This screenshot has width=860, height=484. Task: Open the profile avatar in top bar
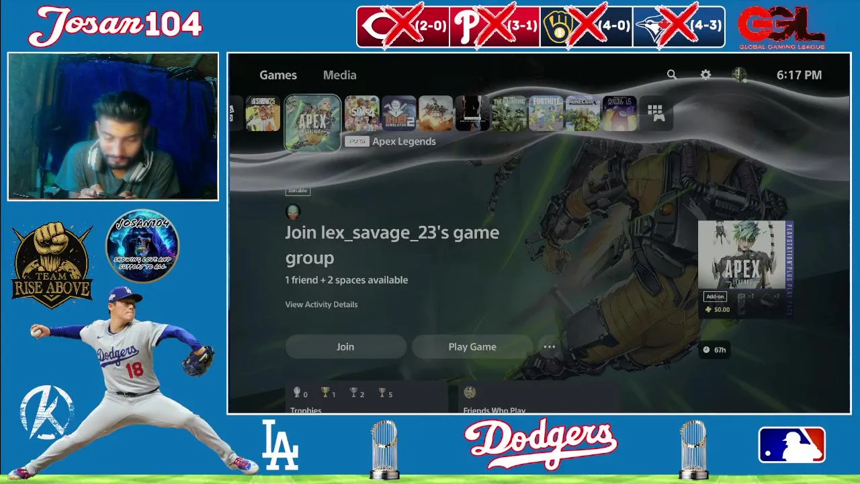(740, 75)
